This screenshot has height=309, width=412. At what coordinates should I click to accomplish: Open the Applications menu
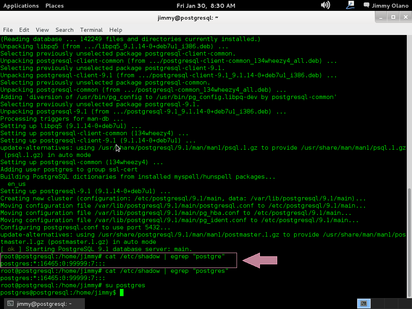click(21, 6)
